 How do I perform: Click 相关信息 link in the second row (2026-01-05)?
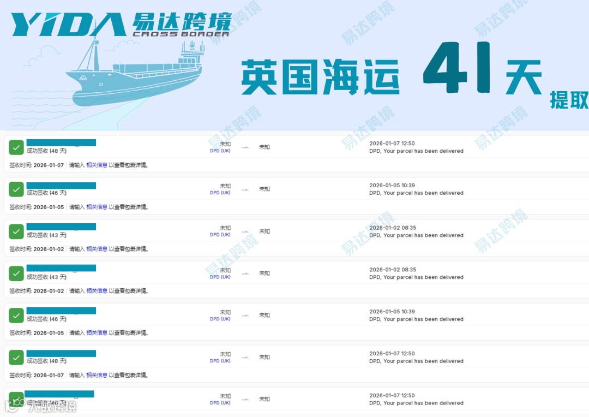pos(97,207)
